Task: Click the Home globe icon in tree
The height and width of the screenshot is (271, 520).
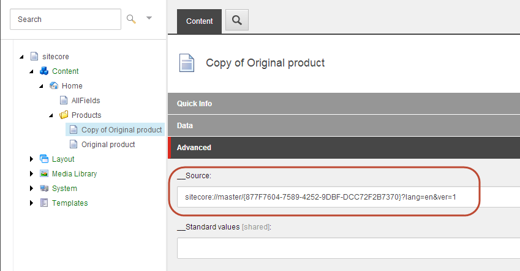Action: click(x=54, y=86)
